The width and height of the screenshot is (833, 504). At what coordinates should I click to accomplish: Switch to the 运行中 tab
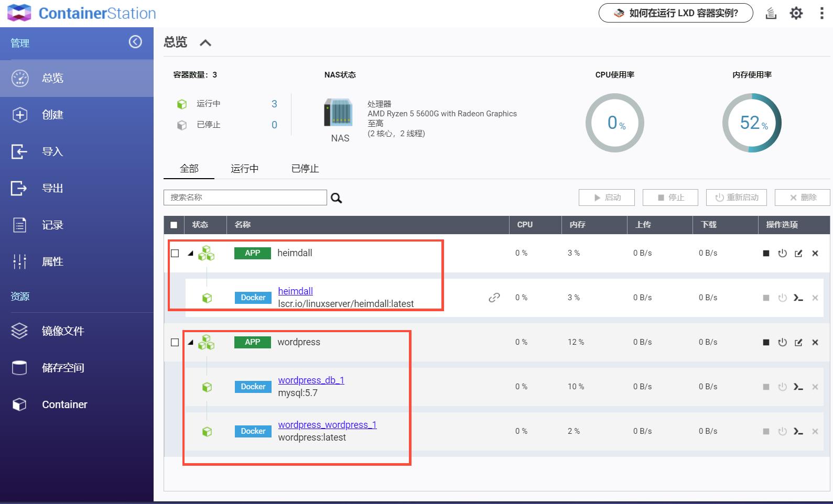[x=244, y=169]
